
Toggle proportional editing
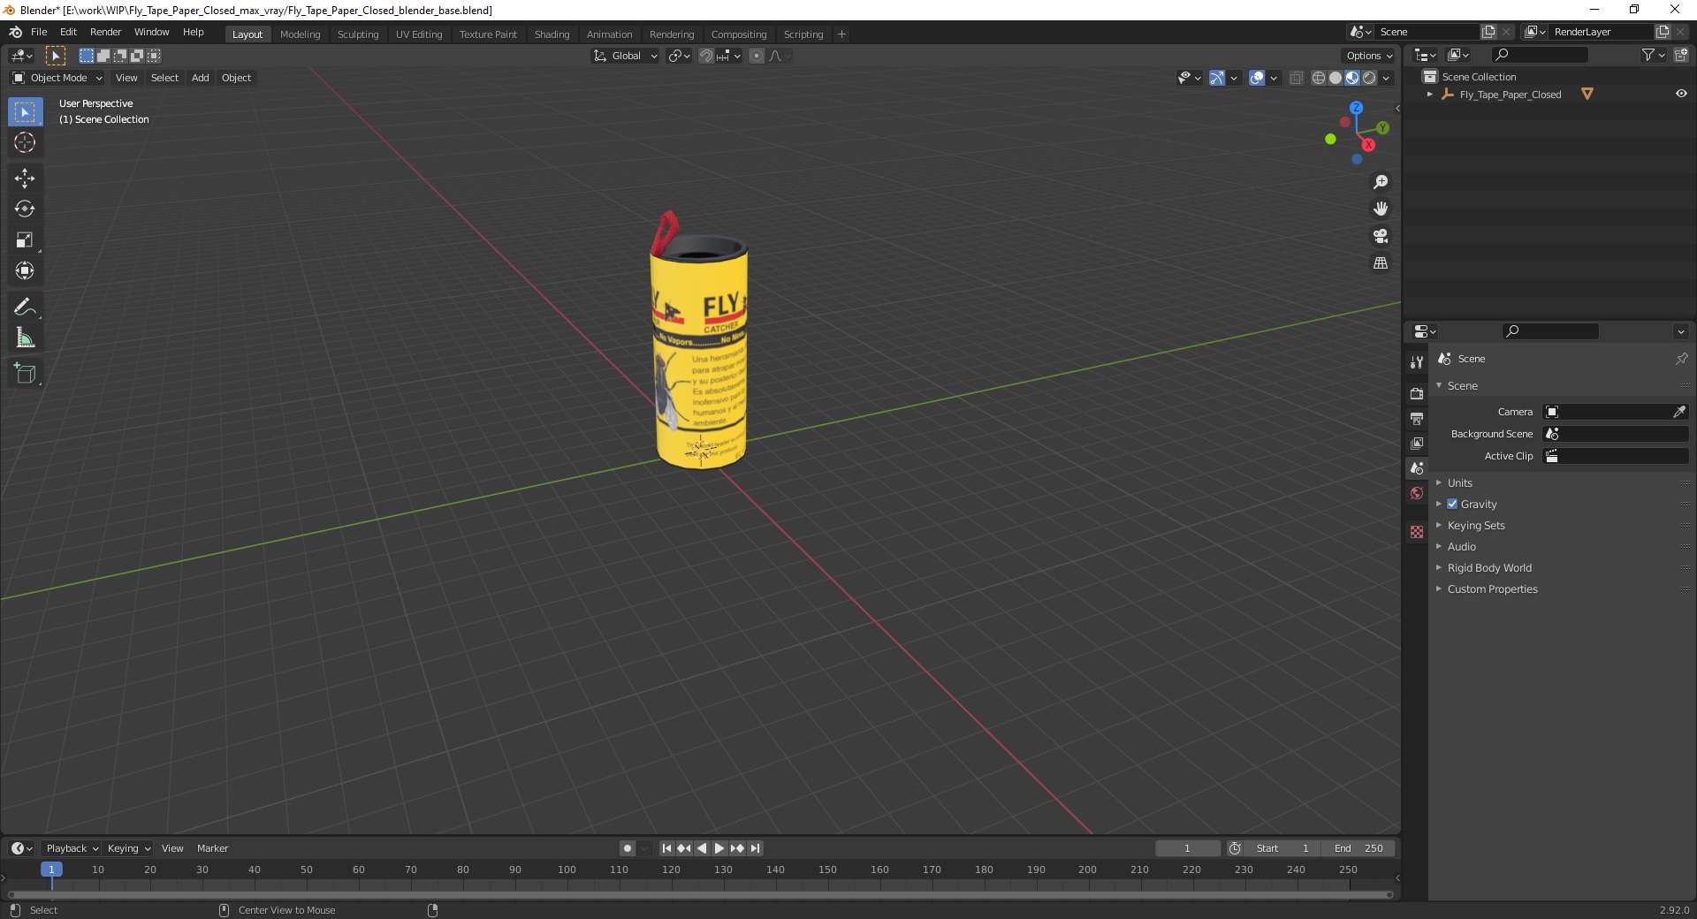coord(757,56)
